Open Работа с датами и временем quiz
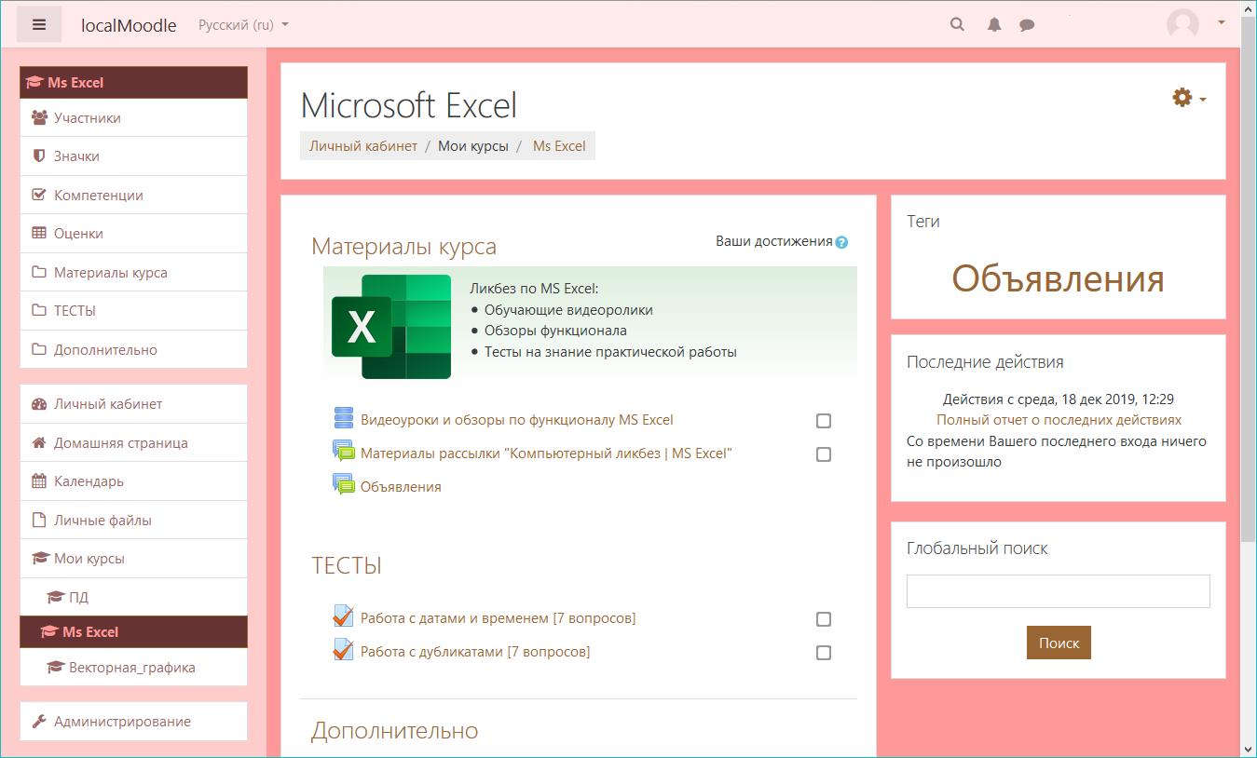This screenshot has height=758, width=1257. point(498,618)
